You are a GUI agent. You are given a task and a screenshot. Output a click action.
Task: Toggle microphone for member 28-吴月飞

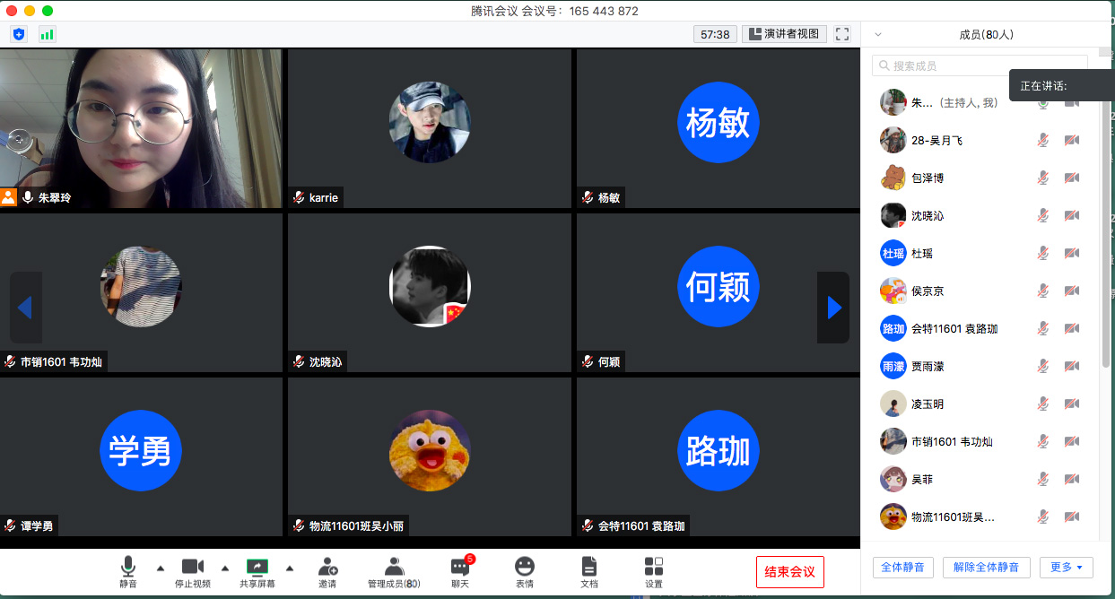(x=1042, y=140)
